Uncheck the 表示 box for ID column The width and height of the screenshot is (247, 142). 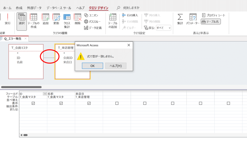click(33, 103)
